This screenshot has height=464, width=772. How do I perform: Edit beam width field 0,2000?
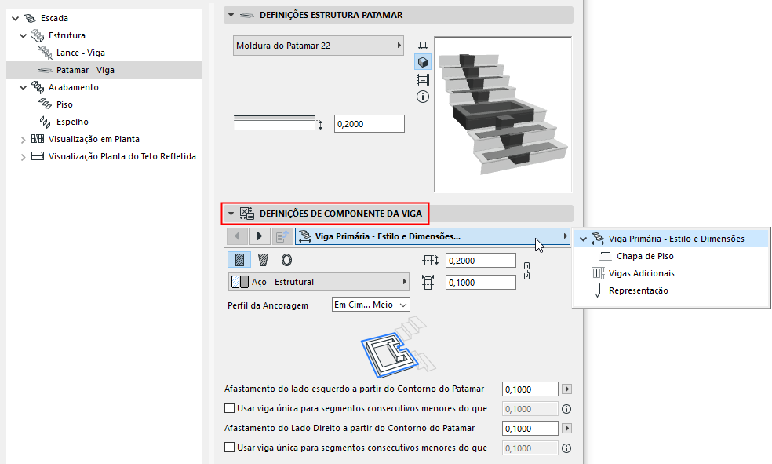click(x=480, y=261)
